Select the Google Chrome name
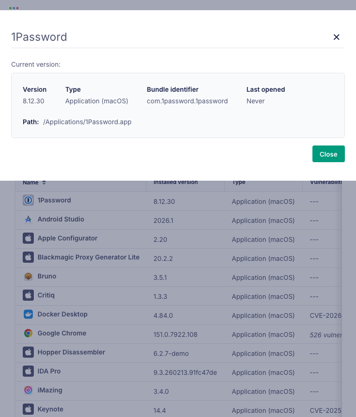This screenshot has height=417, width=356. coord(62,333)
